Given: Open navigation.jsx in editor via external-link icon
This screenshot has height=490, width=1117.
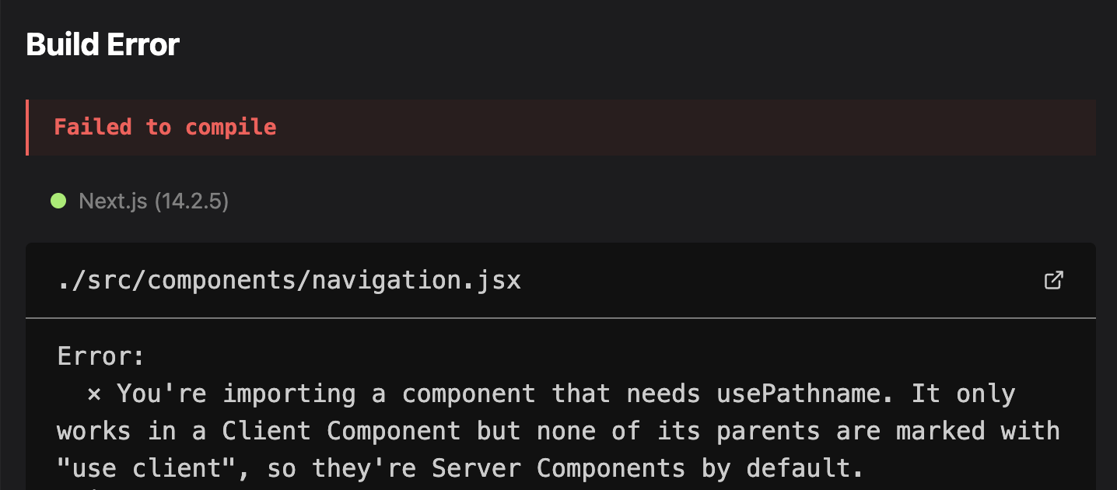Looking at the screenshot, I should tap(1053, 280).
